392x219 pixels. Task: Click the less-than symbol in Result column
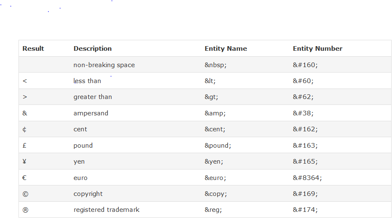tap(25, 81)
